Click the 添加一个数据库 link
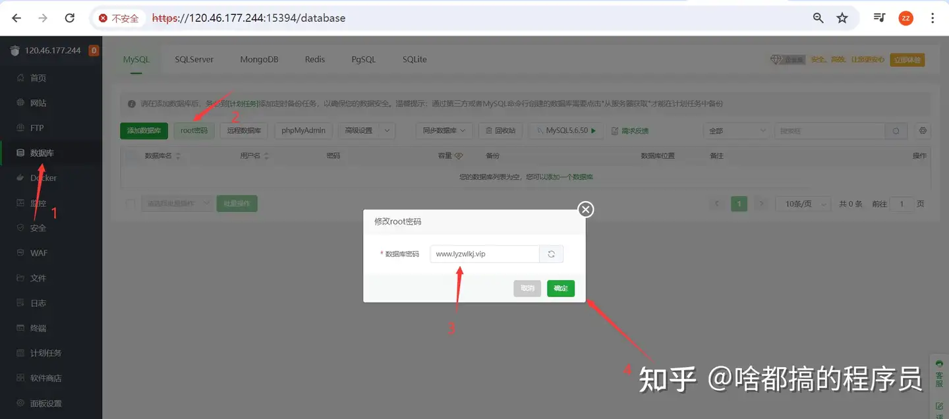 (569, 177)
